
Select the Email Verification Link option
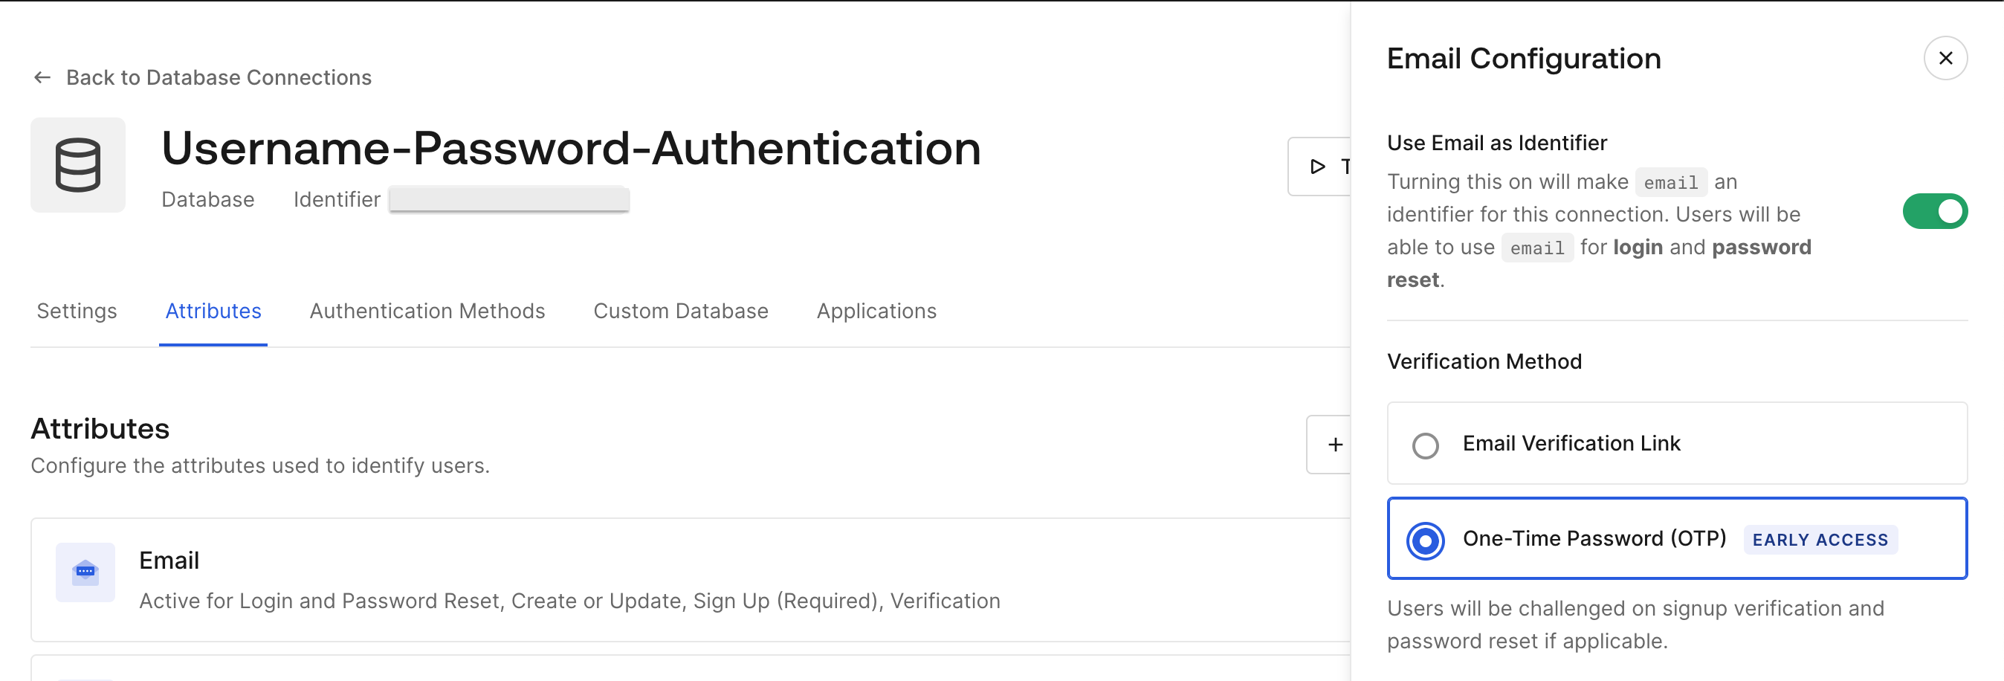pyautogui.click(x=1425, y=446)
